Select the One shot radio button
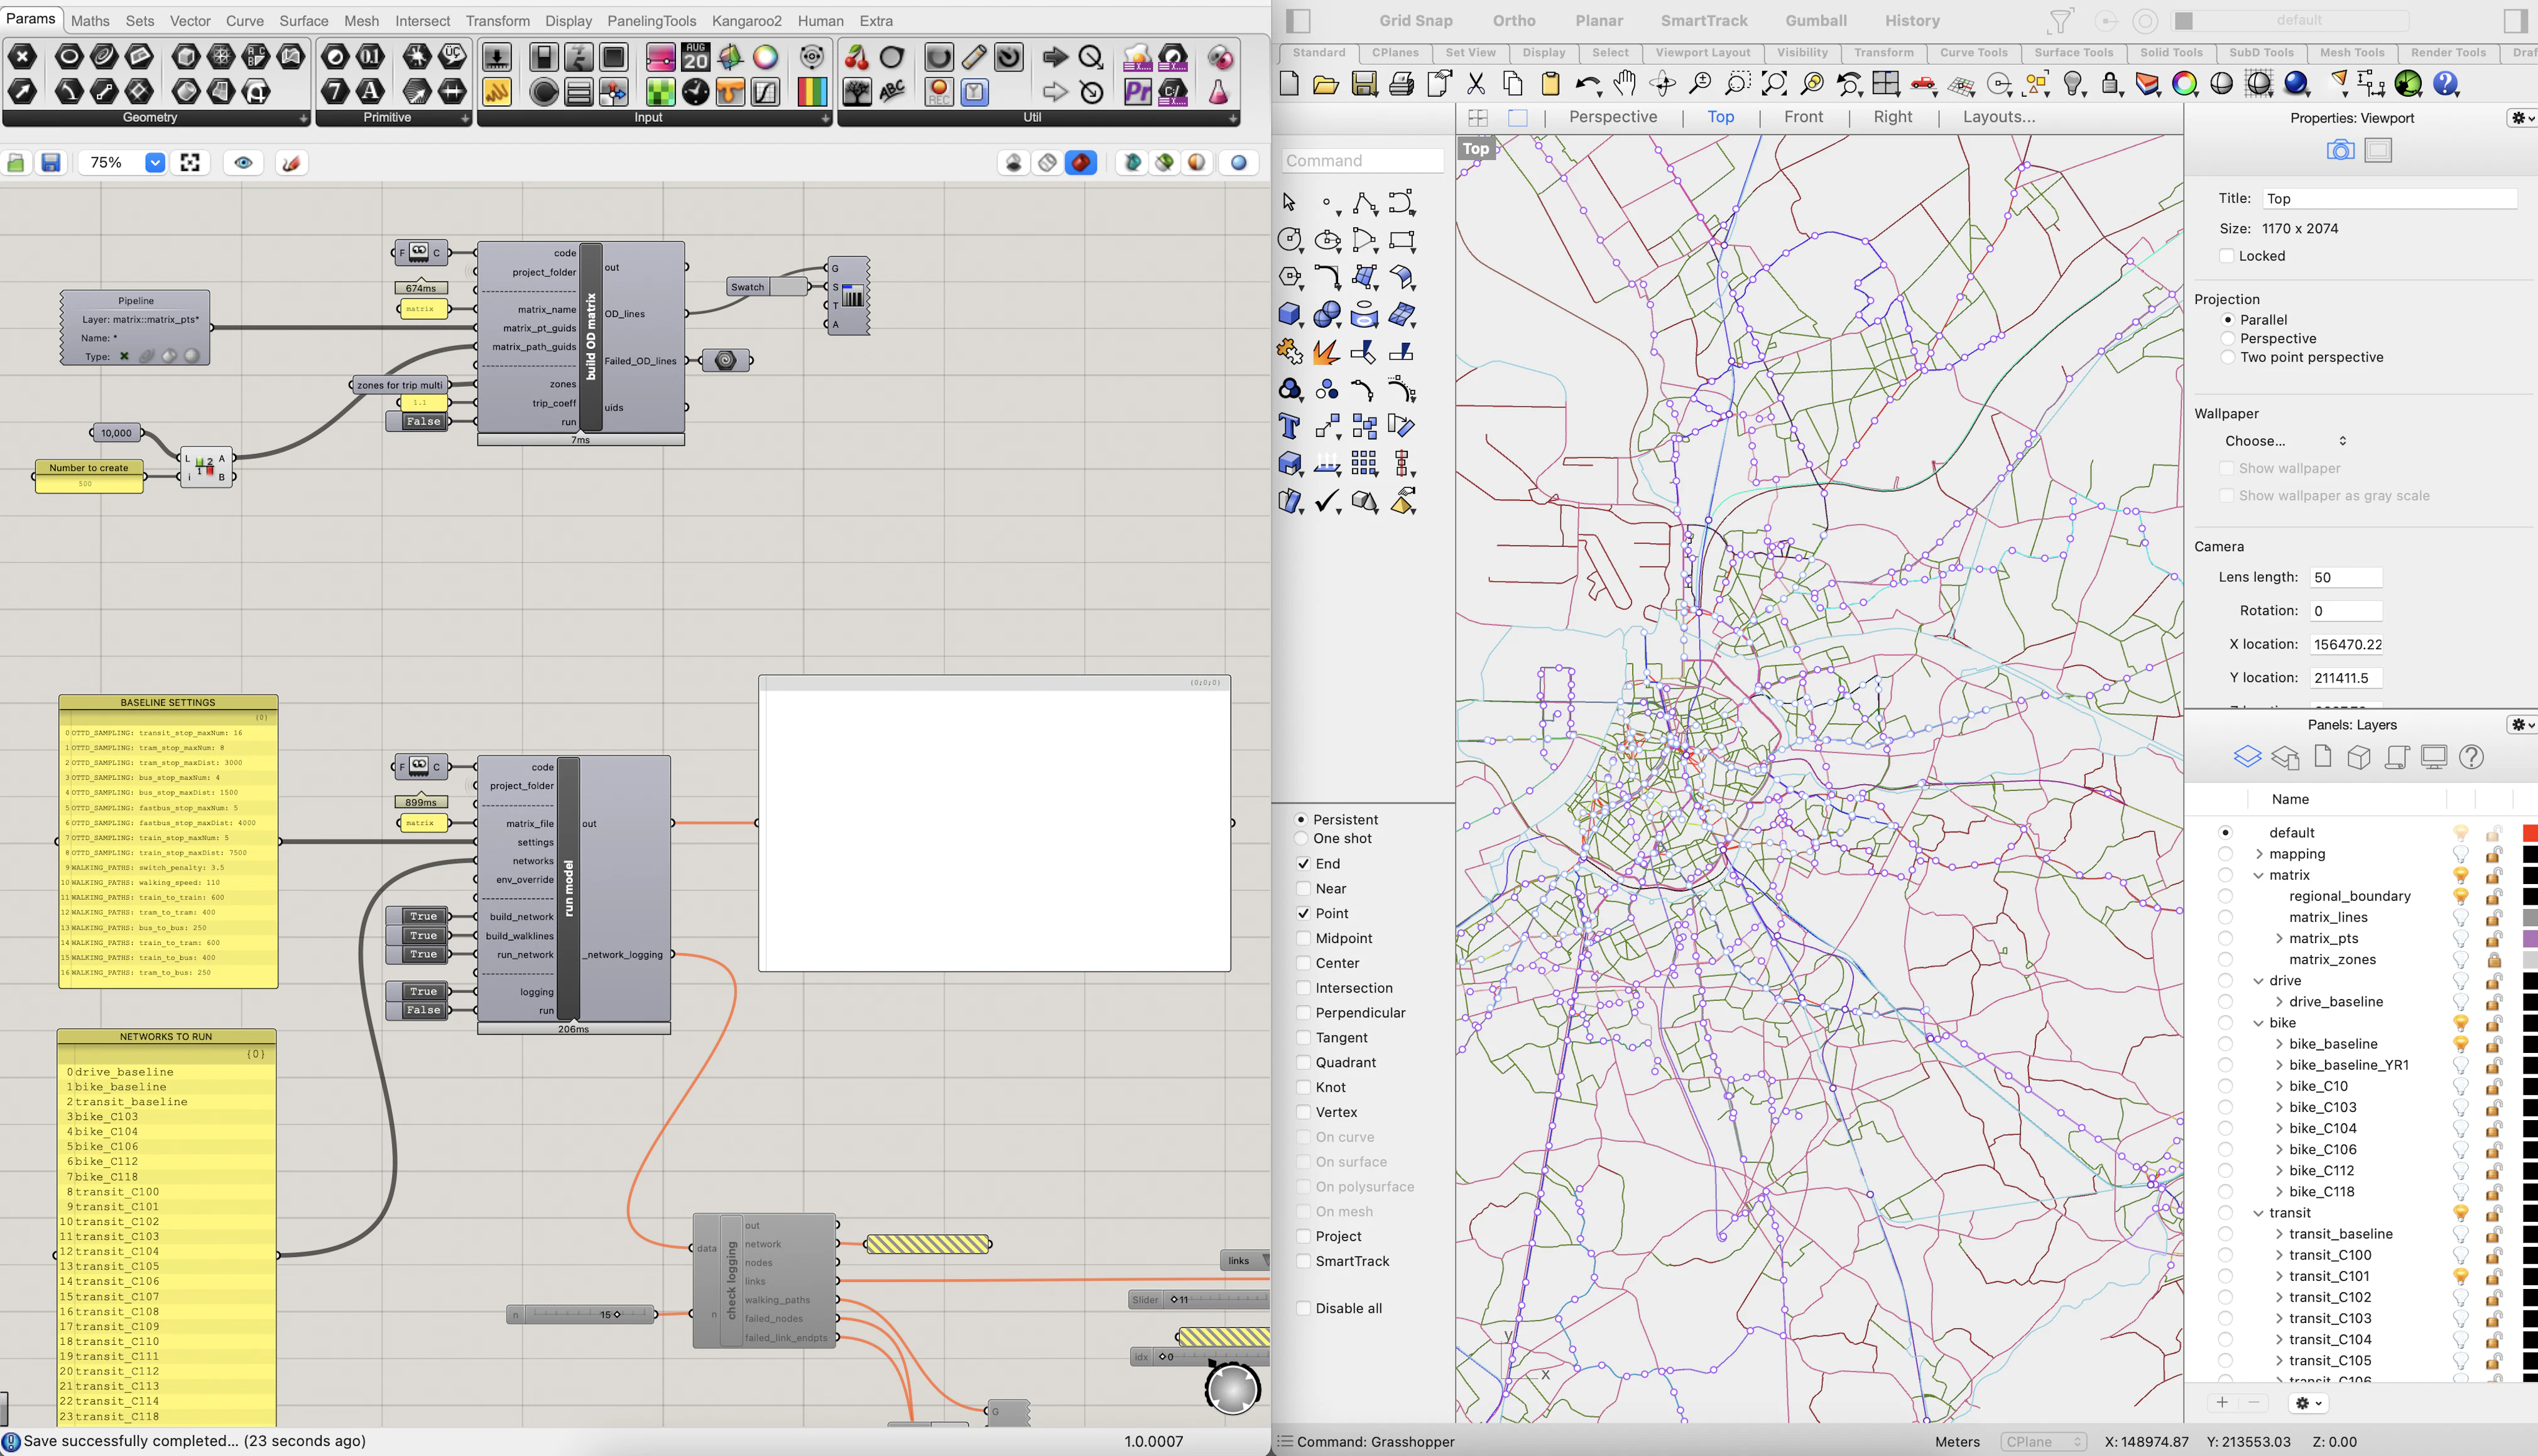Viewport: 2538px width, 1456px height. point(1300,838)
